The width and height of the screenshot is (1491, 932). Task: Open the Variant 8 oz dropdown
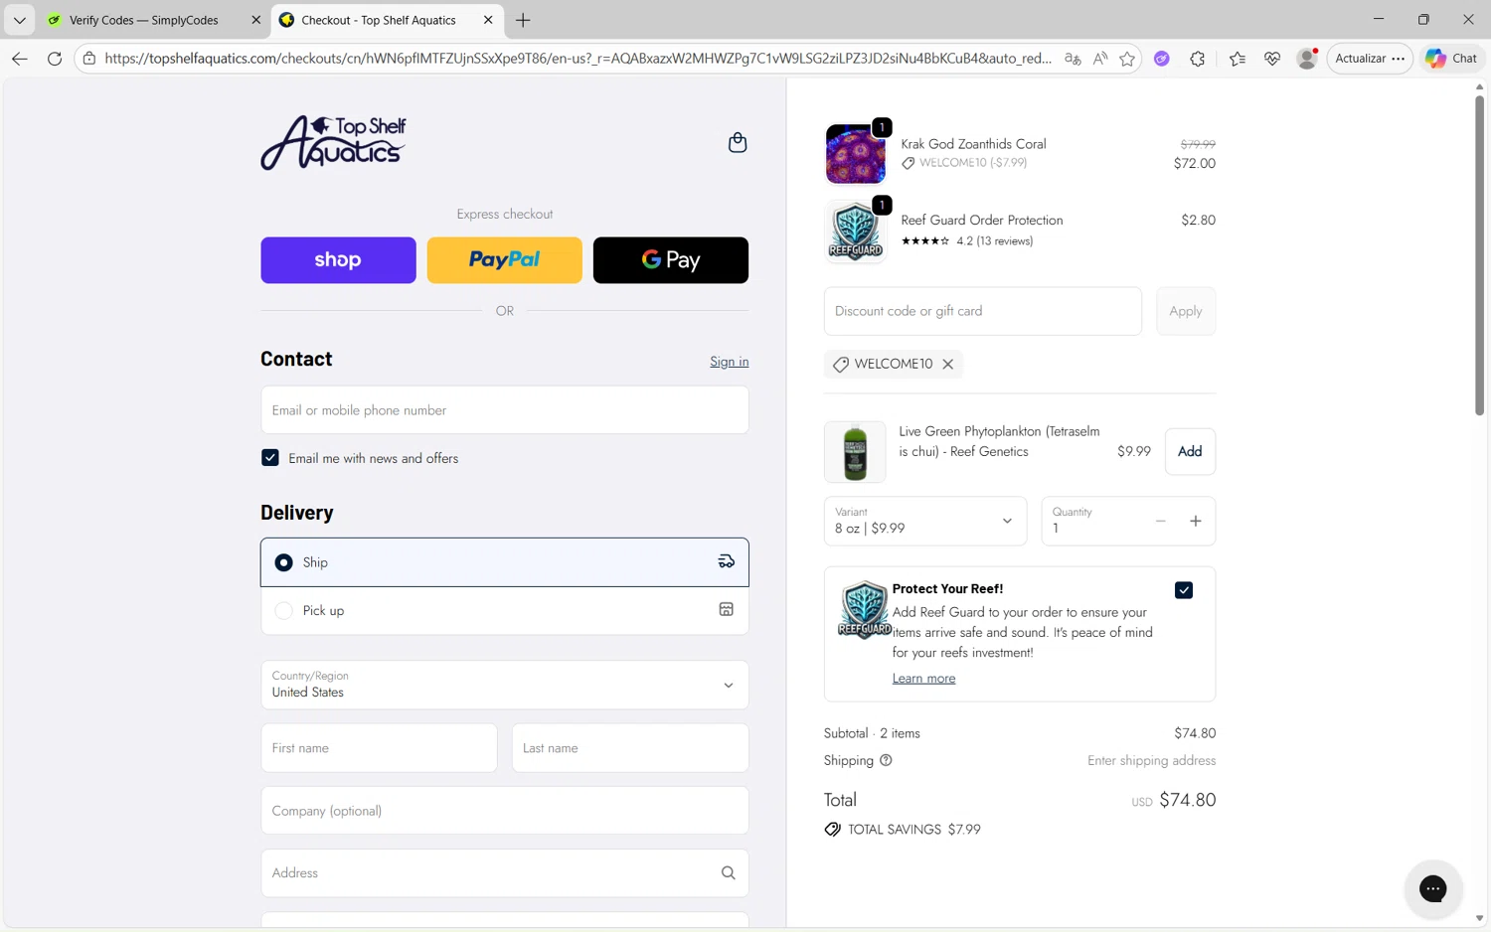tap(925, 521)
